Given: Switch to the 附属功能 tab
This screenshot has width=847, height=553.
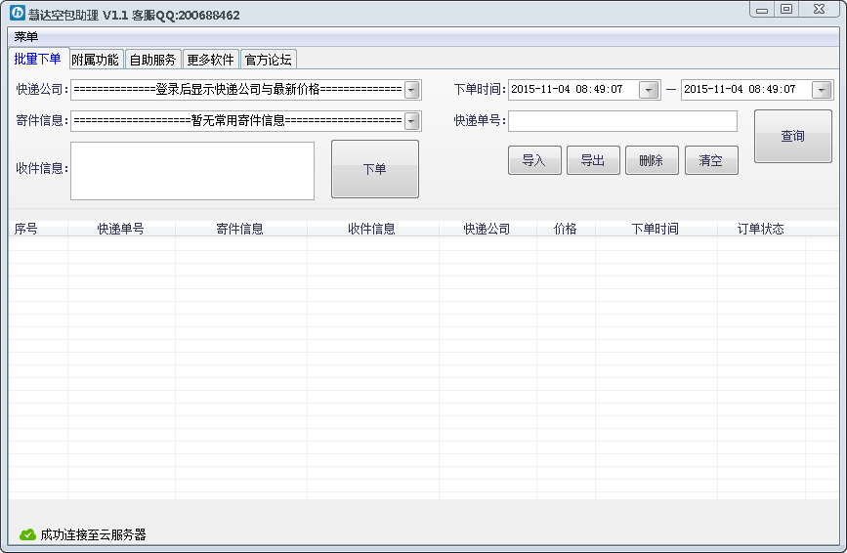Looking at the screenshot, I should pyautogui.click(x=96, y=60).
